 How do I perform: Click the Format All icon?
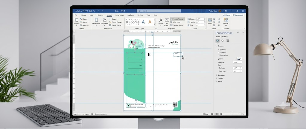click(x=226, y=20)
